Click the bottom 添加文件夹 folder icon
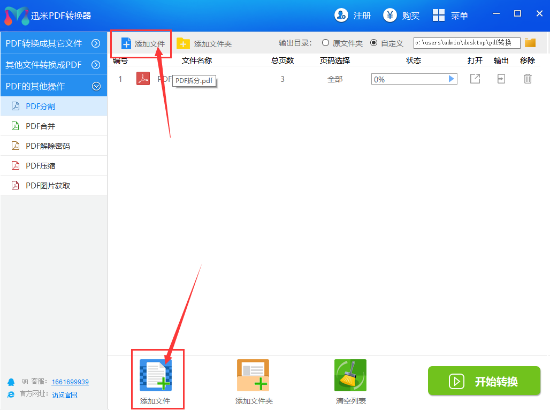 253,375
